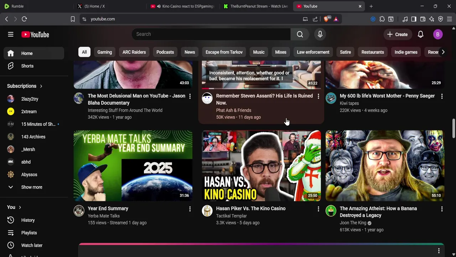Go back with the browser back arrow
This screenshot has width=456, height=257.
(6, 19)
